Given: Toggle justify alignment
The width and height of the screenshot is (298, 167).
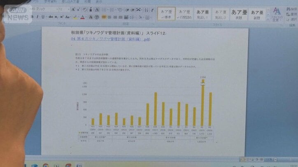Looking at the screenshot, I should (121, 18).
